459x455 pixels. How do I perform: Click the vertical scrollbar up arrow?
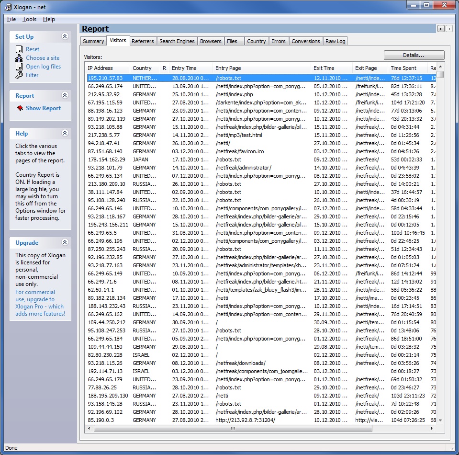(x=440, y=67)
